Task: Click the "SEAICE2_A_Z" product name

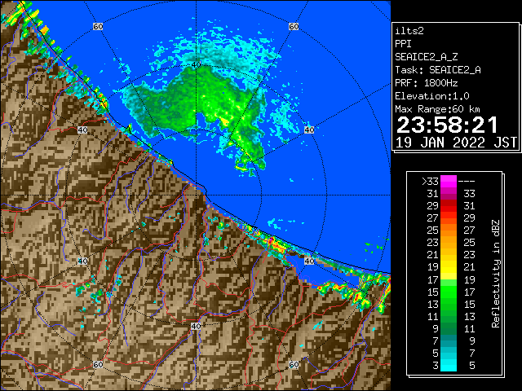Action: click(x=427, y=57)
